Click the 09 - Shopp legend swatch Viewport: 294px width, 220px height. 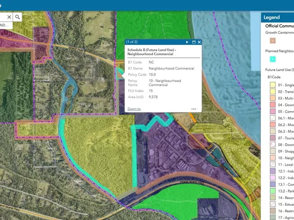(x=273, y=151)
